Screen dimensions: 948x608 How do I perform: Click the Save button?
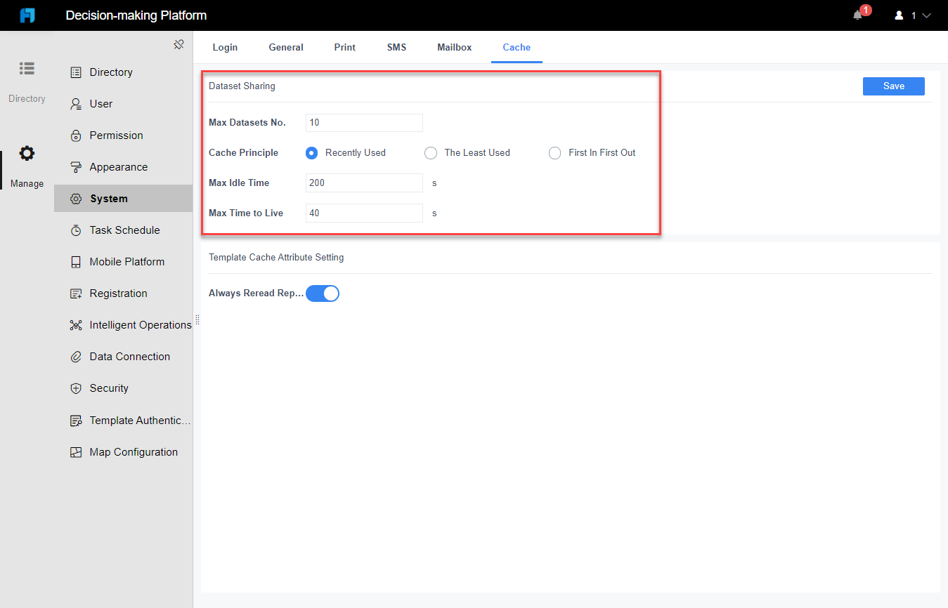893,86
